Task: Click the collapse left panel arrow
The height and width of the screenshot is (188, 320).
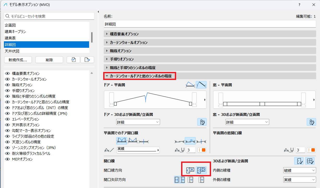Action: (x=98, y=12)
